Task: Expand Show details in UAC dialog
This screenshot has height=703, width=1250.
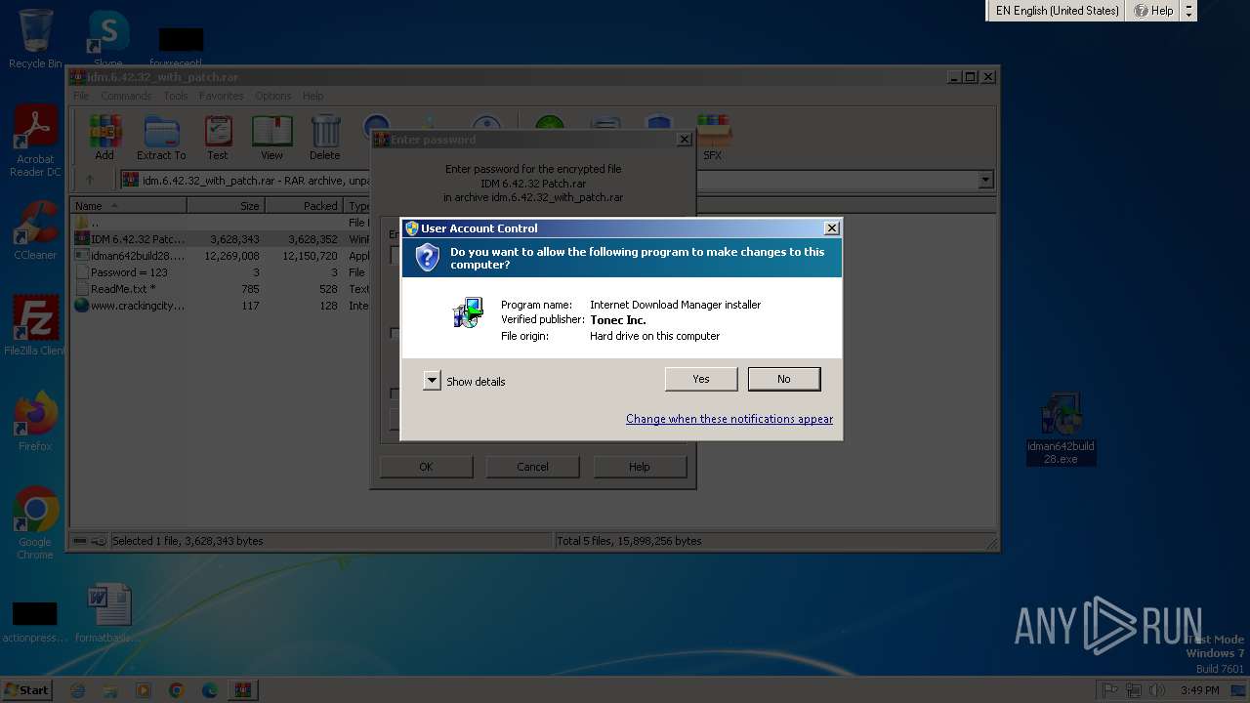Action: 464,381
